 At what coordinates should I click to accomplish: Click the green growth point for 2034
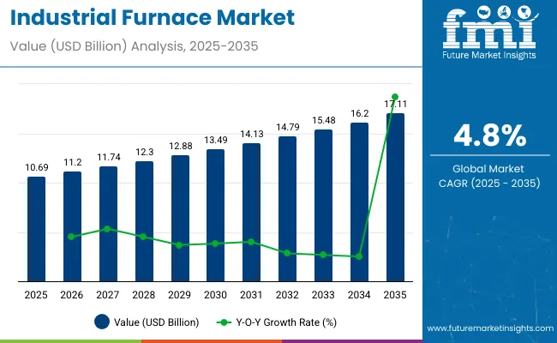click(x=359, y=256)
